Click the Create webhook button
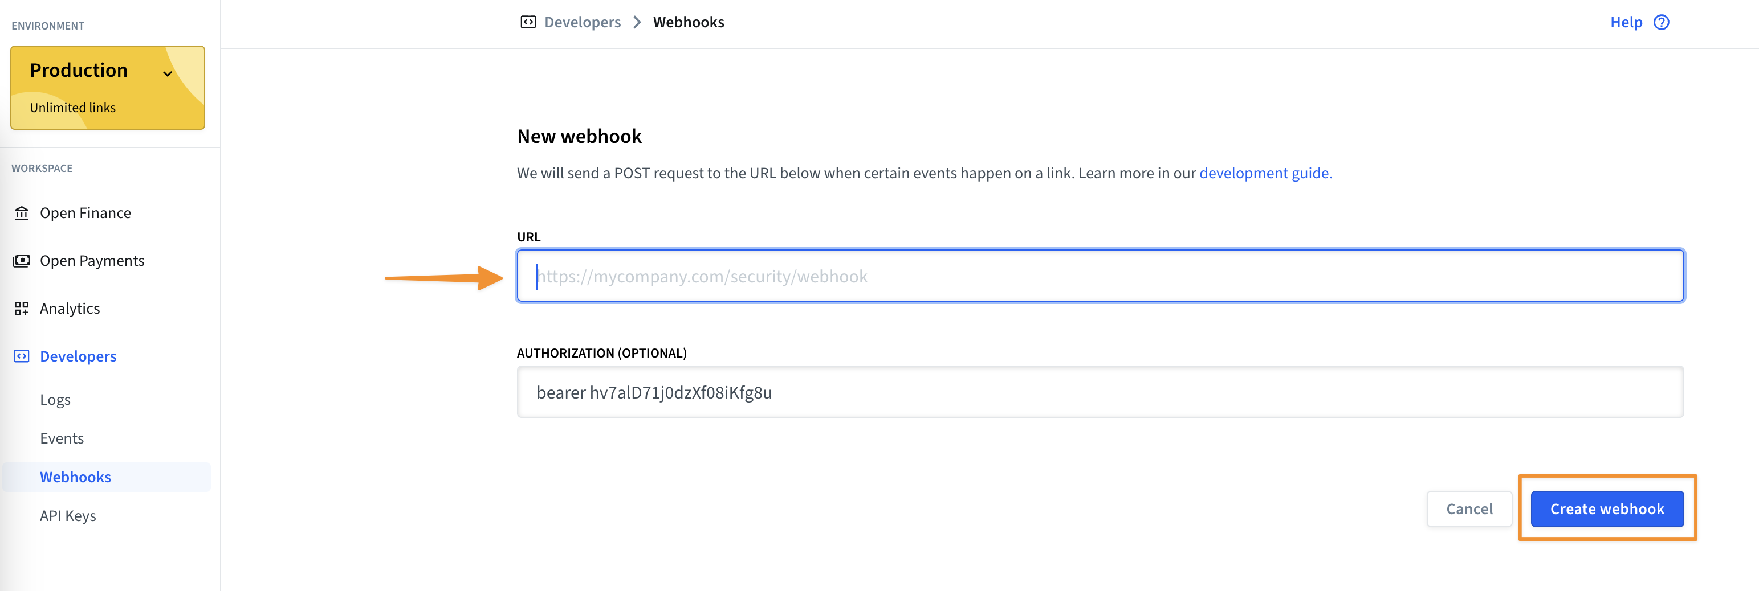Viewport: 1759px width, 591px height. [x=1607, y=509]
